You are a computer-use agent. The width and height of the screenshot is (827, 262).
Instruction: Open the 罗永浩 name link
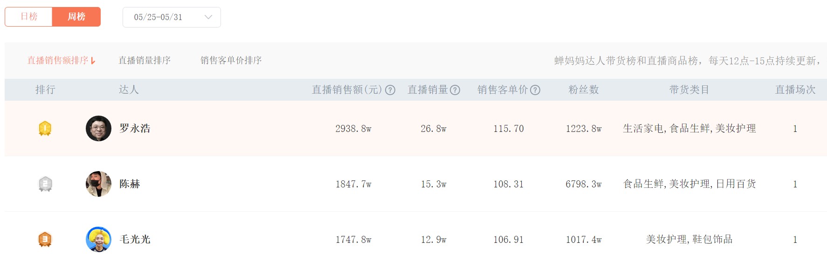135,128
